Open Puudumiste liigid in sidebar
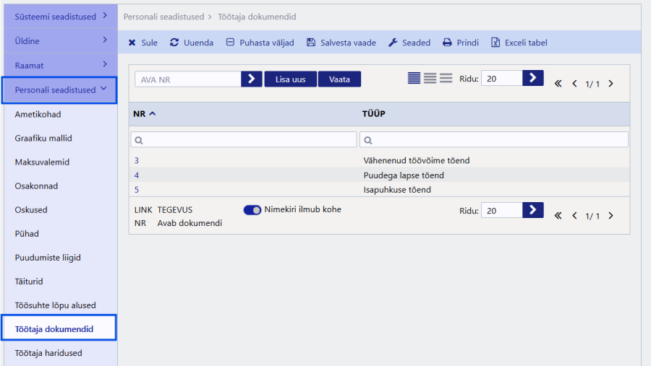The image size is (651, 366). click(48, 257)
